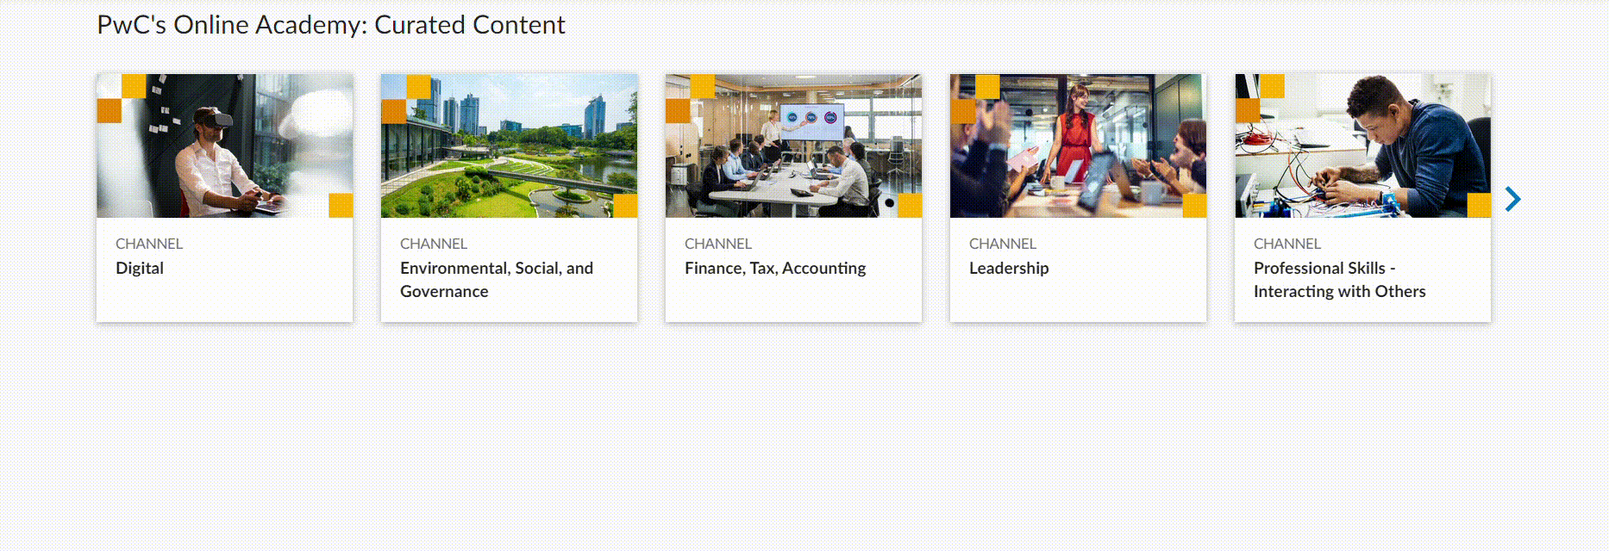
Task: Click orange square at Leadership image's bottom-right corner
Action: [1194, 206]
